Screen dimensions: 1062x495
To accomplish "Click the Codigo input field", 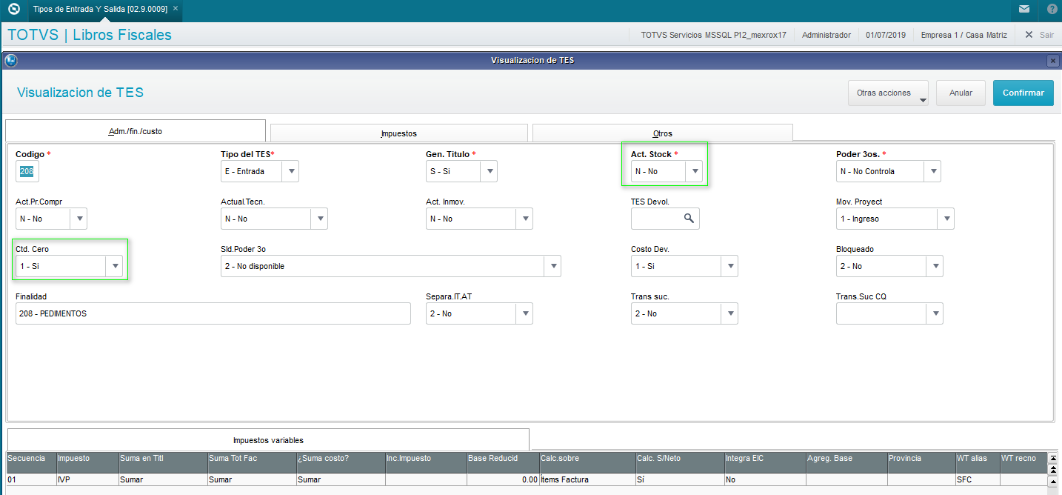I will click(x=27, y=171).
